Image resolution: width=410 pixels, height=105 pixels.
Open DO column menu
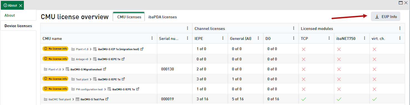point(294,39)
